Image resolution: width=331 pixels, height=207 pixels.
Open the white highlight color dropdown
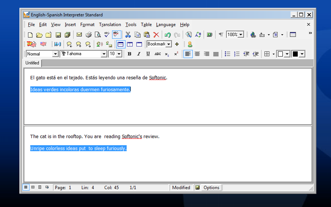click(287, 54)
